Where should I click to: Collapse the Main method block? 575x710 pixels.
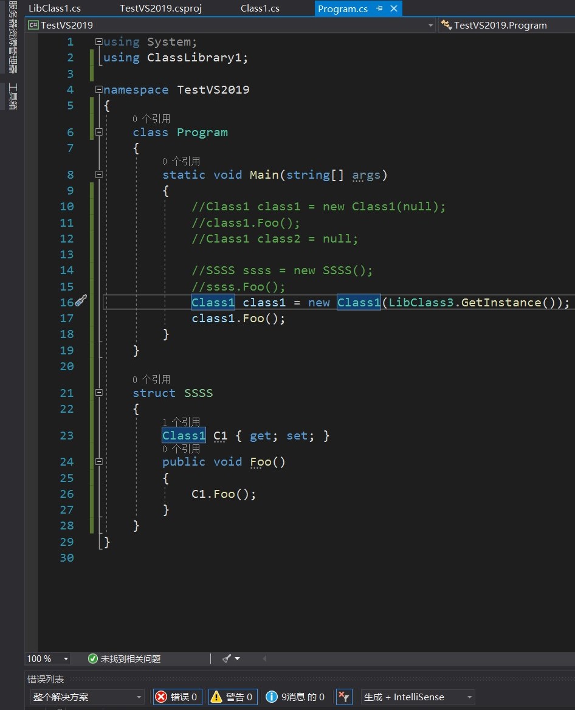(99, 175)
